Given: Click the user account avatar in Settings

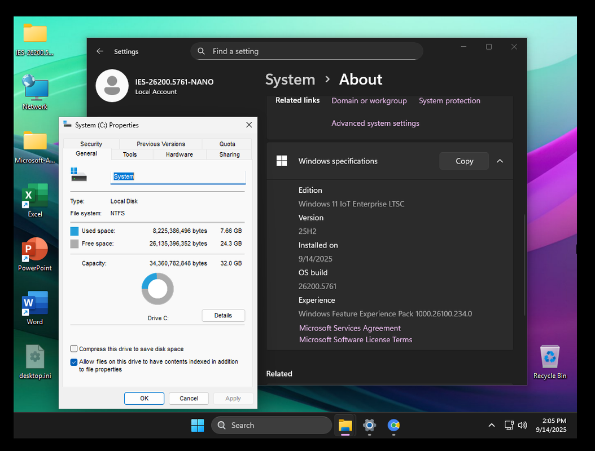Looking at the screenshot, I should tap(112, 86).
